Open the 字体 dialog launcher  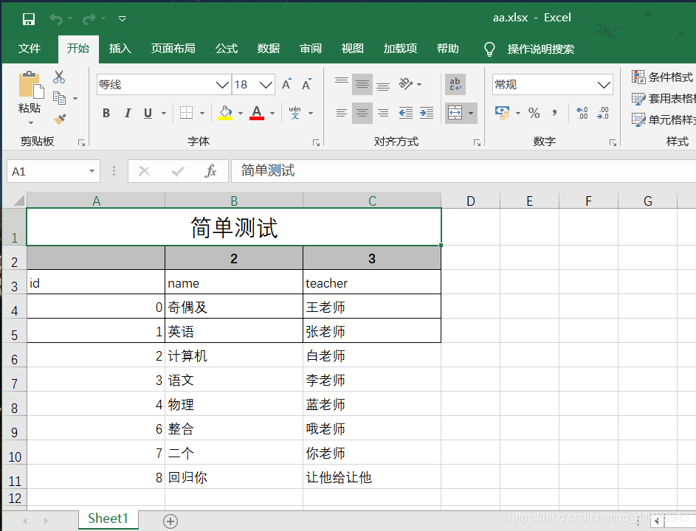click(316, 142)
